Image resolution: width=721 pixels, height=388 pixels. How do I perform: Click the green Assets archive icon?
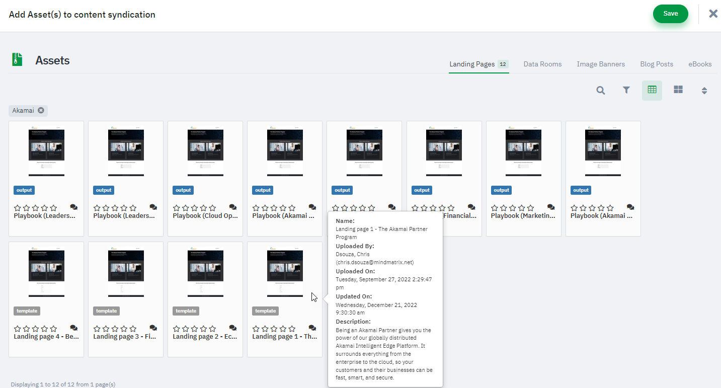(18, 59)
